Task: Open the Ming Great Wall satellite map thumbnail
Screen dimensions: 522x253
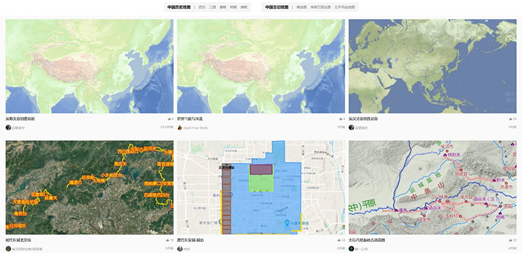Action: [x=89, y=187]
